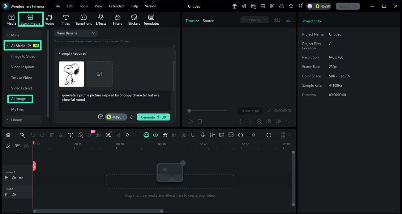Zoom out the timeline minus button
The height and width of the screenshot is (214, 402).
(241, 135)
